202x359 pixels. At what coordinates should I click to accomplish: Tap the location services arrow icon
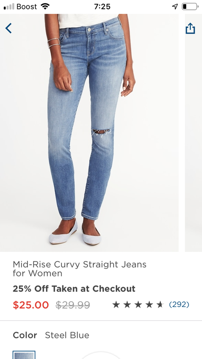[x=175, y=7]
